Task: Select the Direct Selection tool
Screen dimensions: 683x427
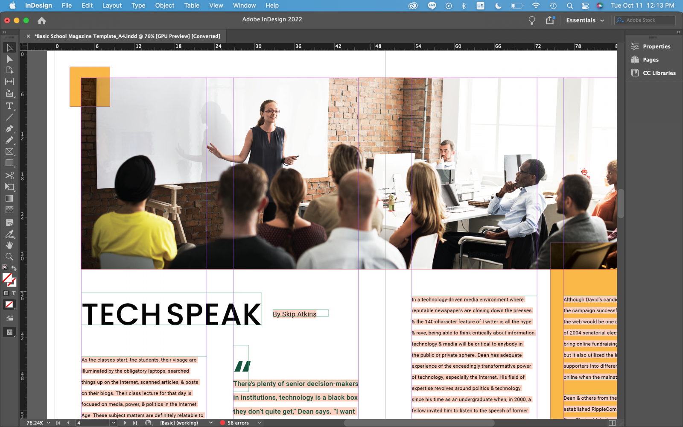Action: coord(9,59)
